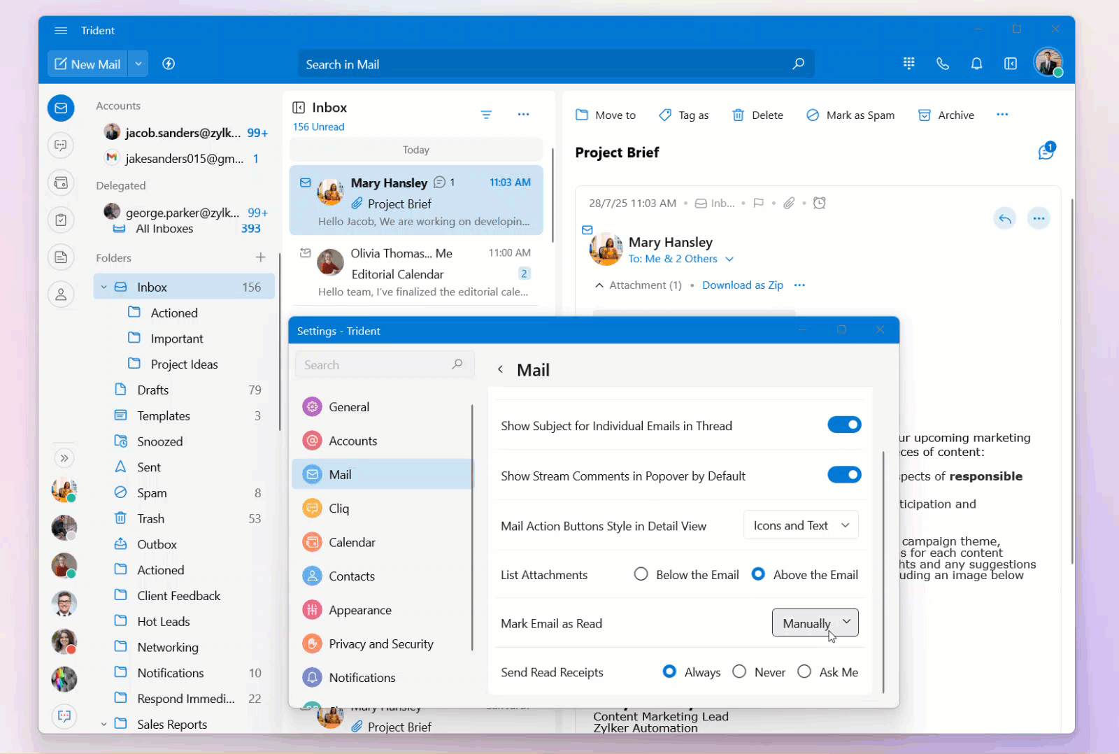
Task: Expand the left rail double-chevron icon
Action: coord(64,458)
